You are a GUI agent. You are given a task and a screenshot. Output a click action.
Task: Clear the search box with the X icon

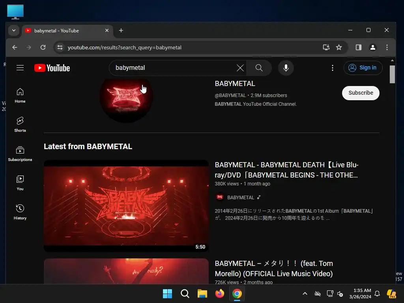pyautogui.click(x=240, y=68)
